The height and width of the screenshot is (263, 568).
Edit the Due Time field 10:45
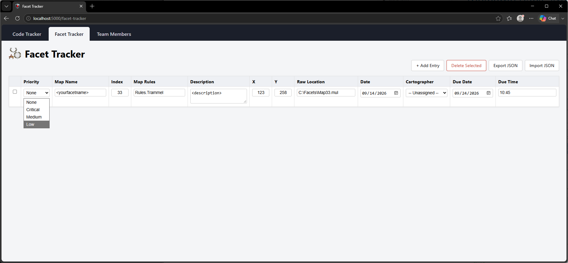(527, 92)
